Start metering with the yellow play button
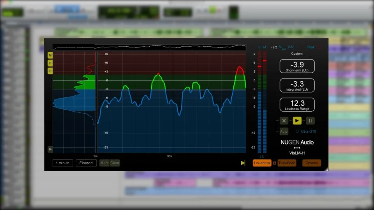 [x=297, y=121]
